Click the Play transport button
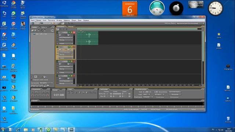 pyautogui.click(x=36, y=92)
